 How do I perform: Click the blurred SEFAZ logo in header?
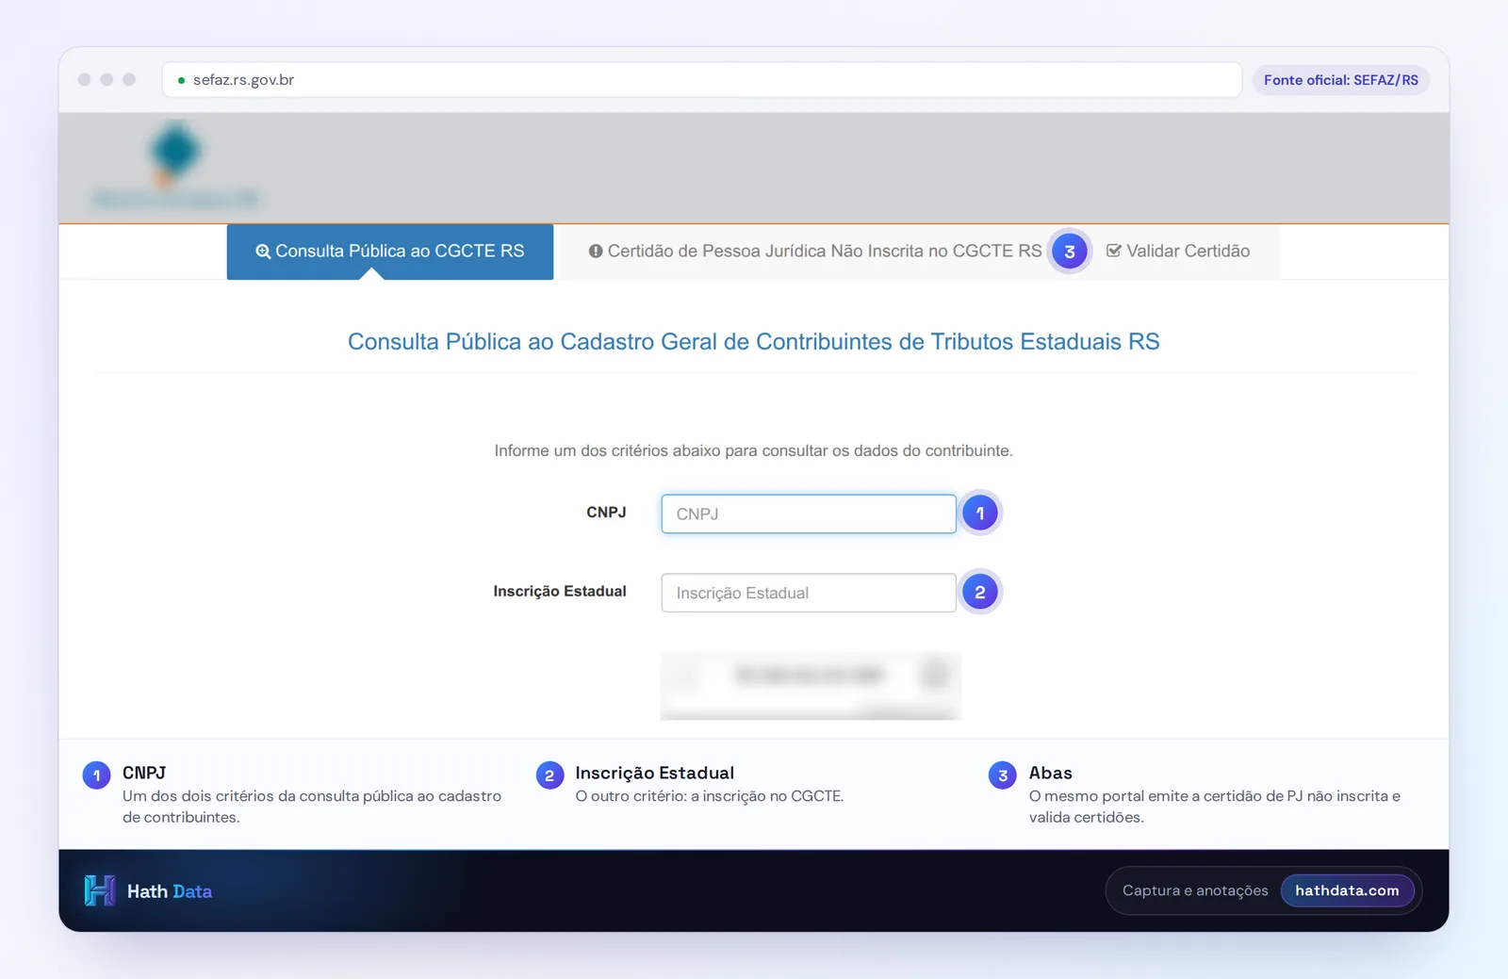175,166
